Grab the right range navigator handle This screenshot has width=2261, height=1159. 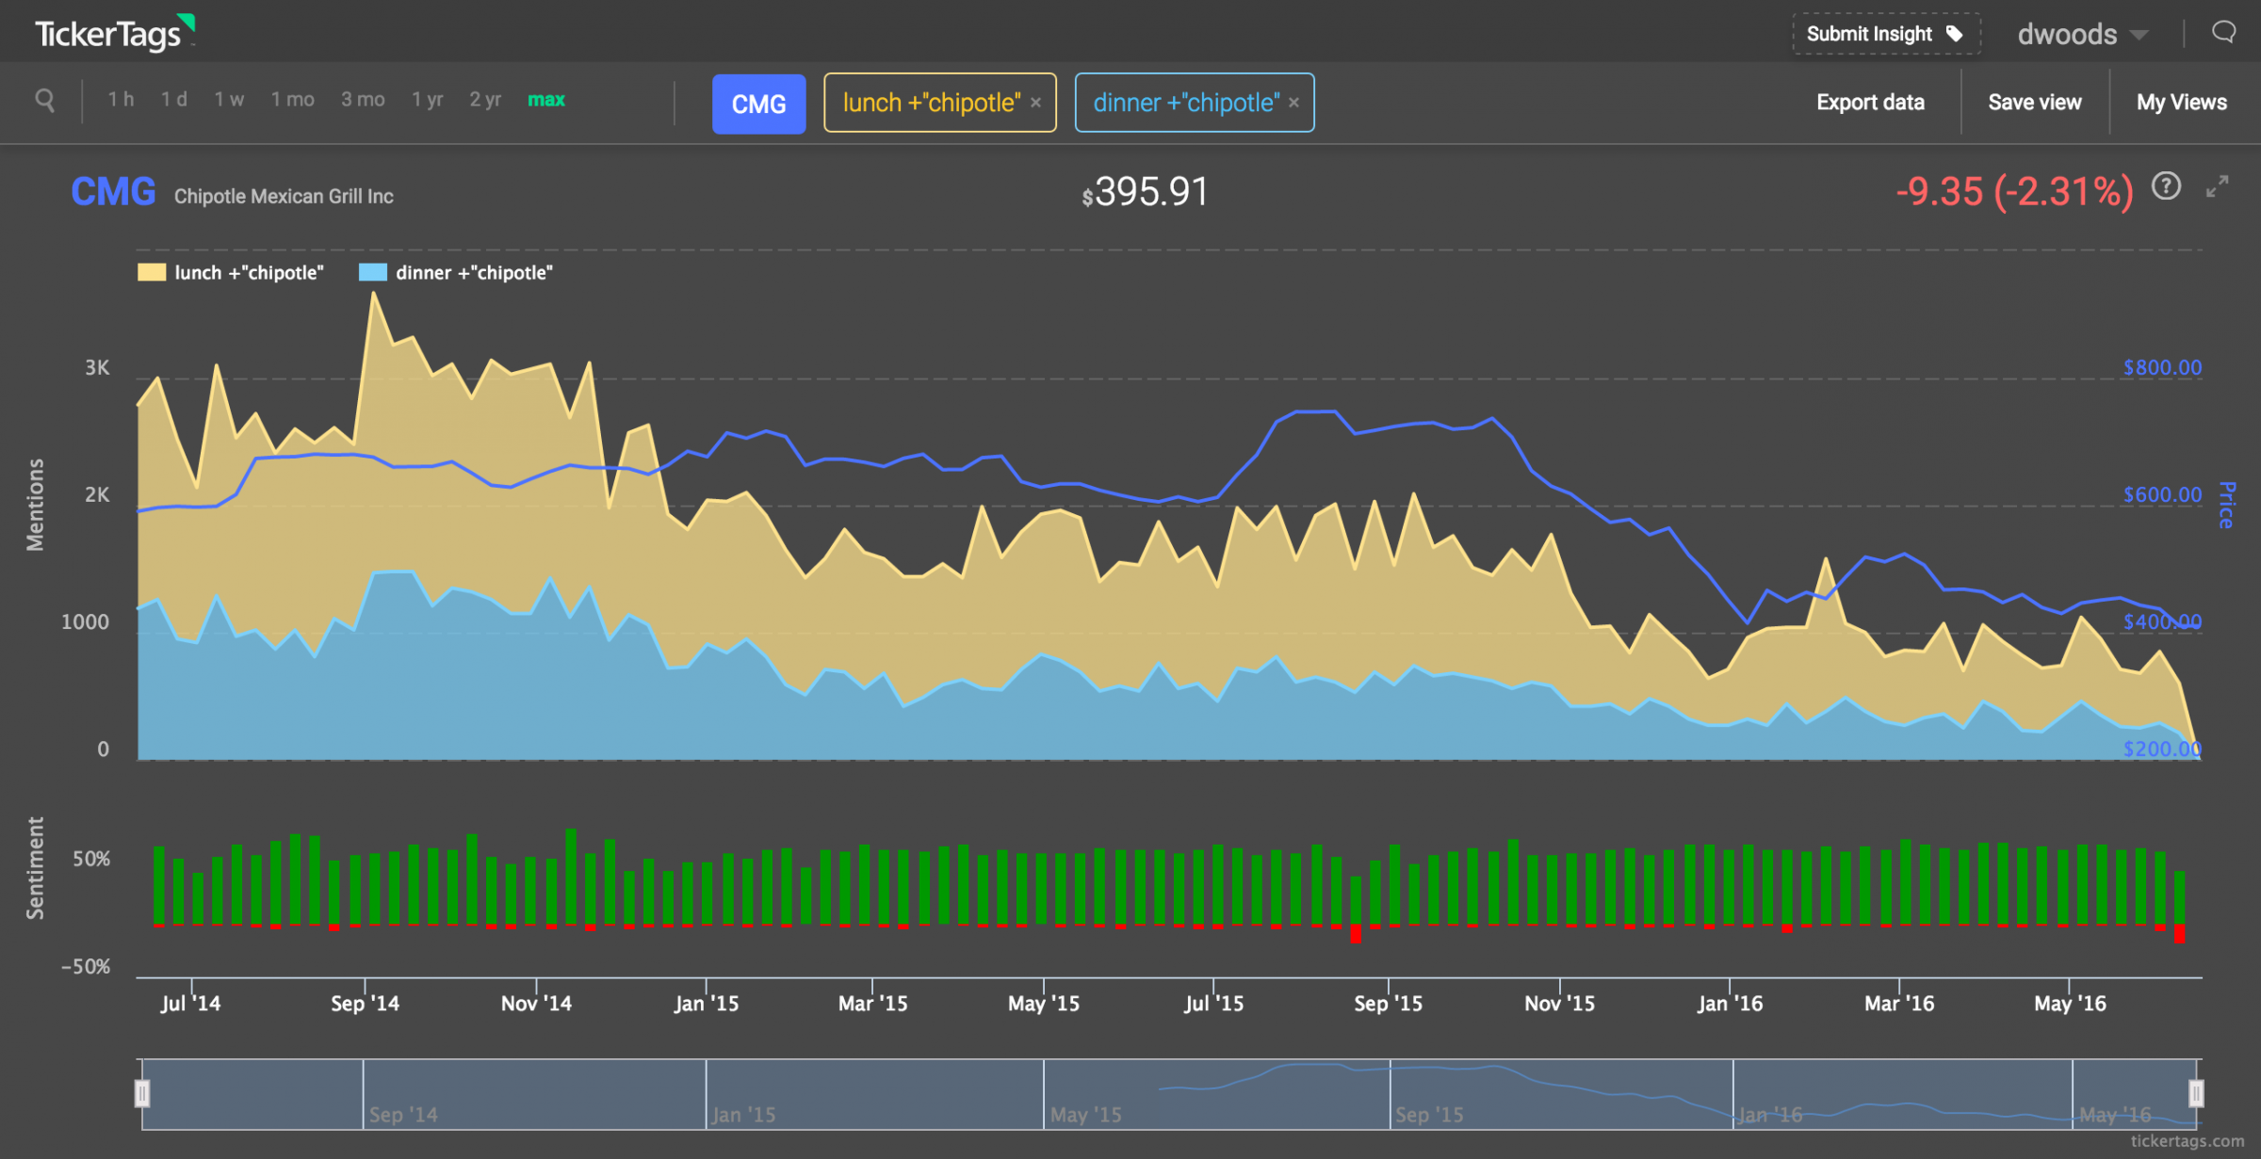pos(2196,1093)
